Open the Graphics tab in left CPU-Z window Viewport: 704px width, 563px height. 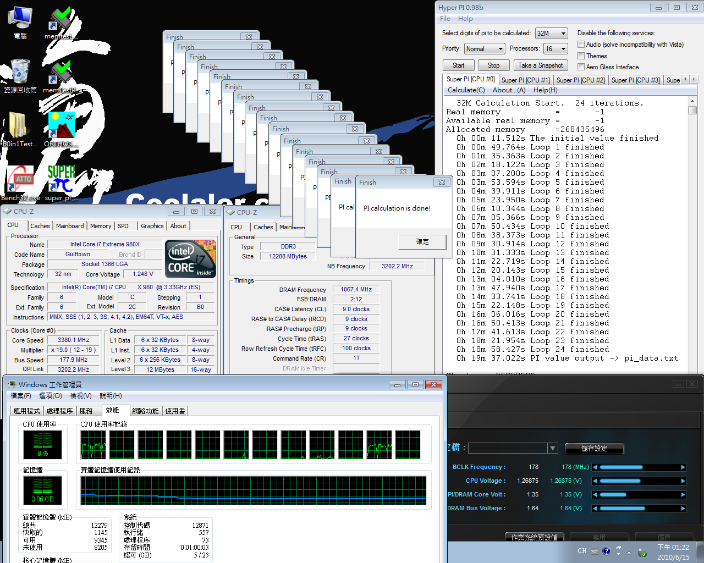(x=152, y=226)
